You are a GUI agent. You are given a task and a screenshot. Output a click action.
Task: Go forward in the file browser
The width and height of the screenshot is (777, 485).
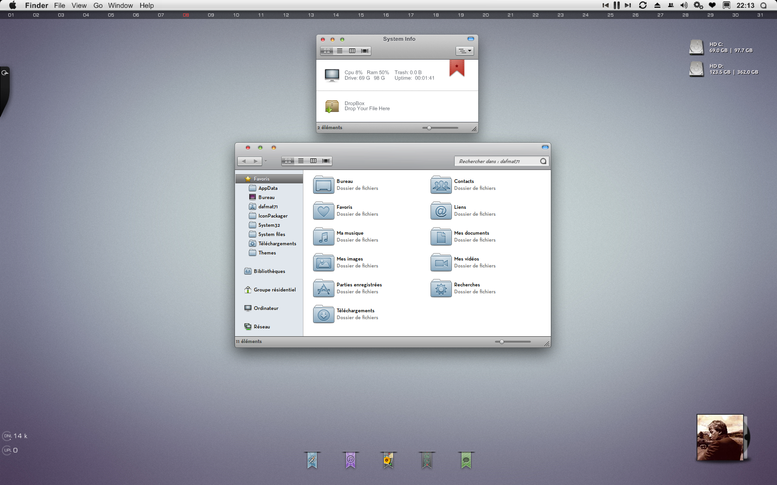pos(256,161)
